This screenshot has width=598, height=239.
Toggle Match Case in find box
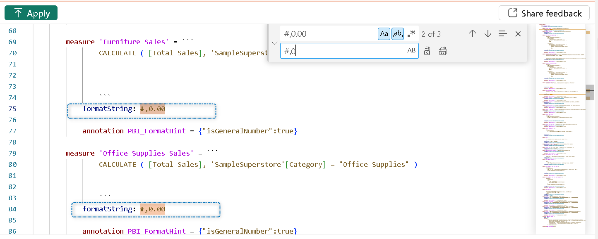pyautogui.click(x=384, y=34)
